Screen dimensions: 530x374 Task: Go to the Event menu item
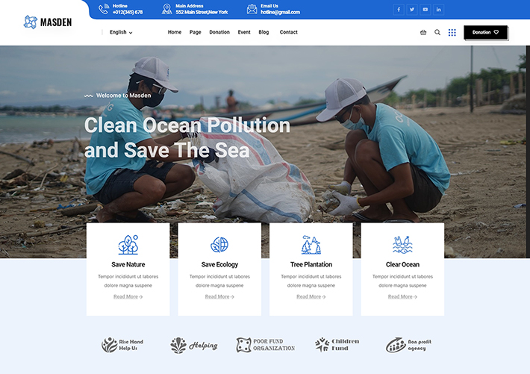click(244, 32)
